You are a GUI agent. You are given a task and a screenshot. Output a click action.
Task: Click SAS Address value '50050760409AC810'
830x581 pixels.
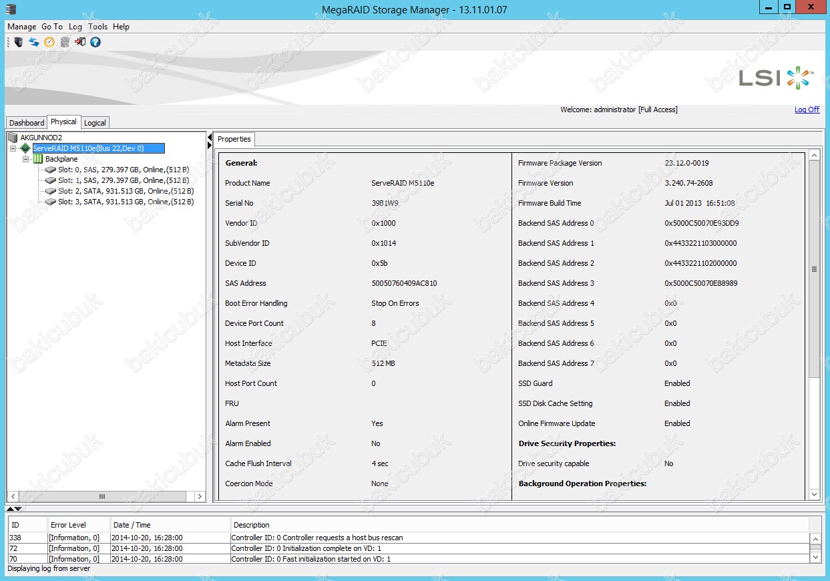coord(404,283)
